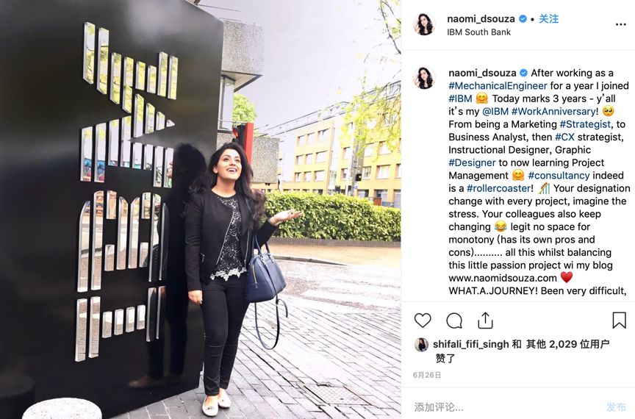Open the #rollercoaster hashtag

(498, 188)
